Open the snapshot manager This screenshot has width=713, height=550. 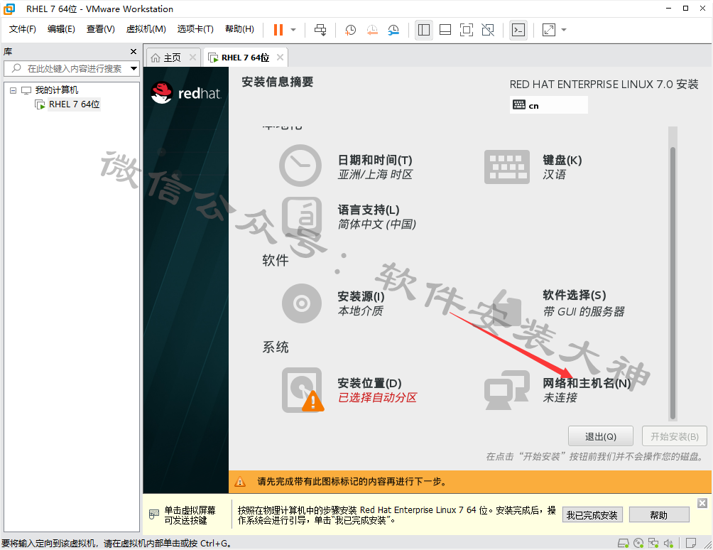[394, 30]
